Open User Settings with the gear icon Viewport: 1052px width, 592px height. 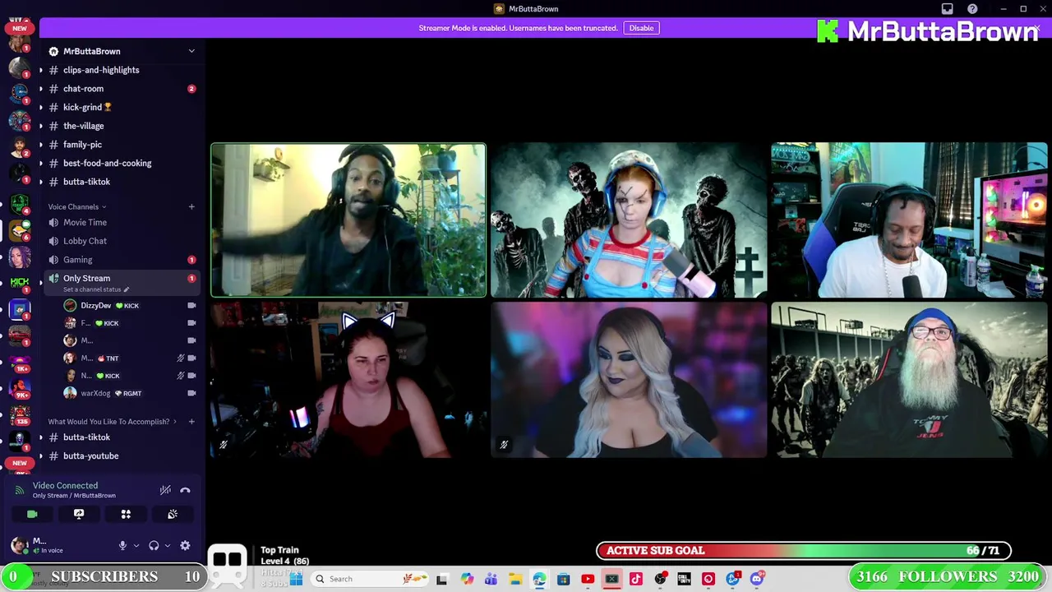click(185, 545)
